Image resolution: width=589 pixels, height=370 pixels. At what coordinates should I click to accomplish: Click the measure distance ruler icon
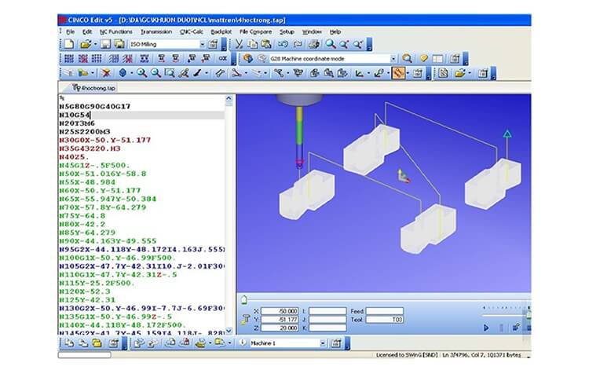click(220, 73)
